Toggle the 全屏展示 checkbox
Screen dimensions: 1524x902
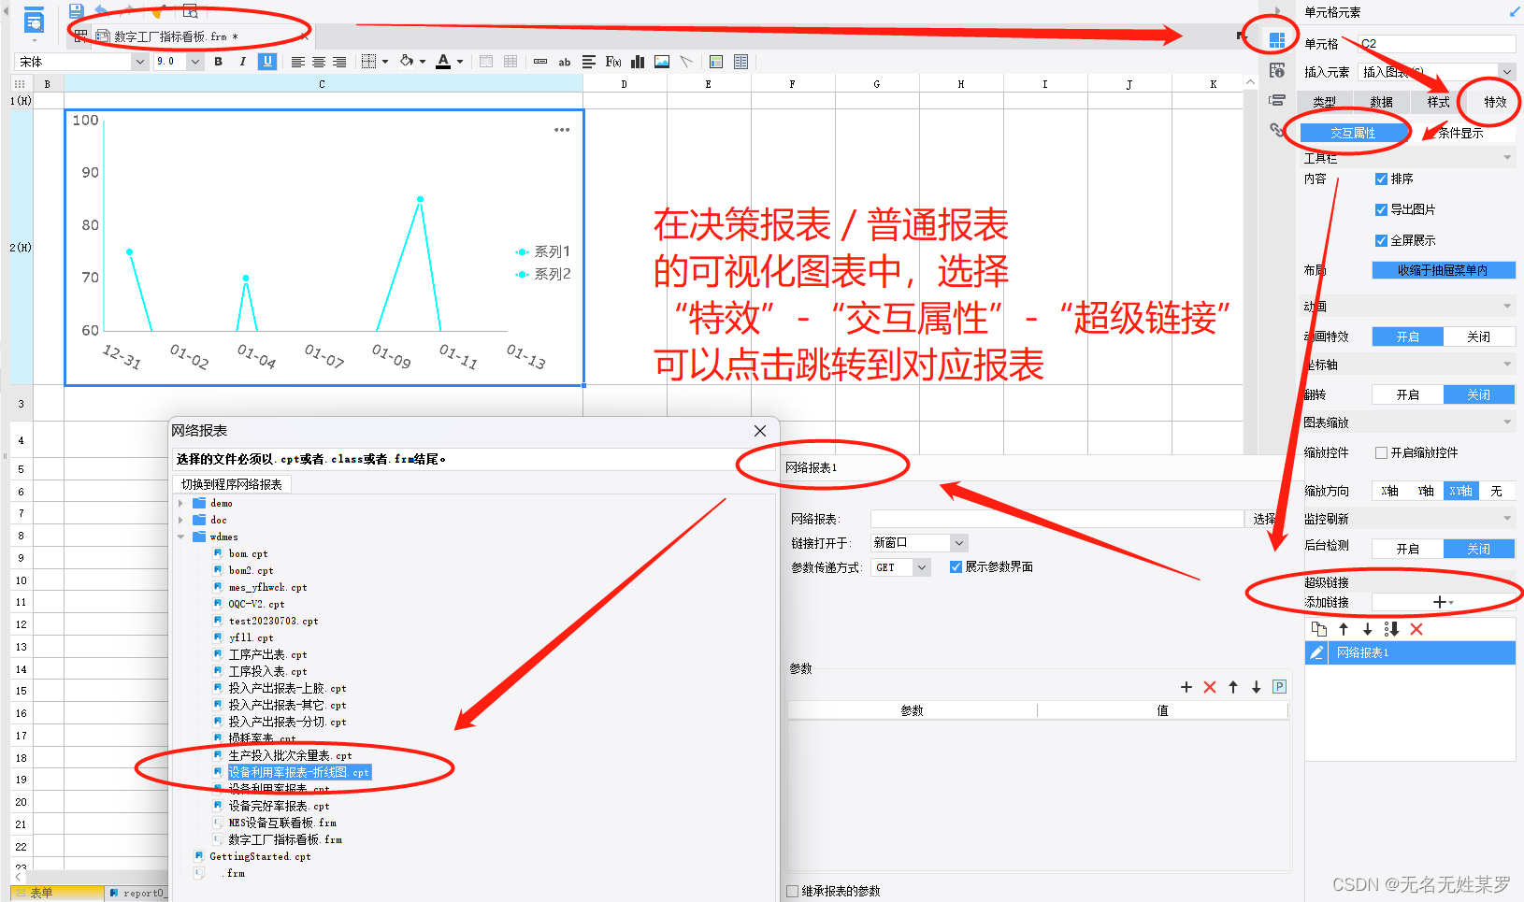coord(1381,240)
